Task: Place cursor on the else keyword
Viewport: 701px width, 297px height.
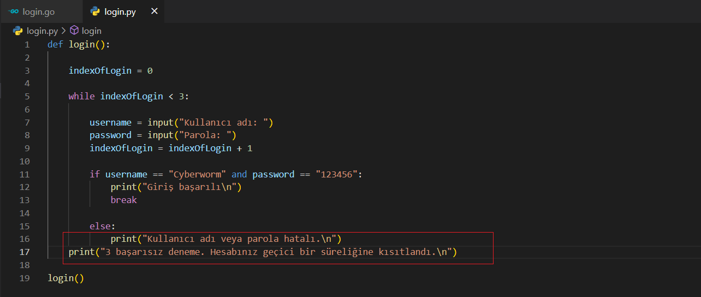Action: click(102, 226)
